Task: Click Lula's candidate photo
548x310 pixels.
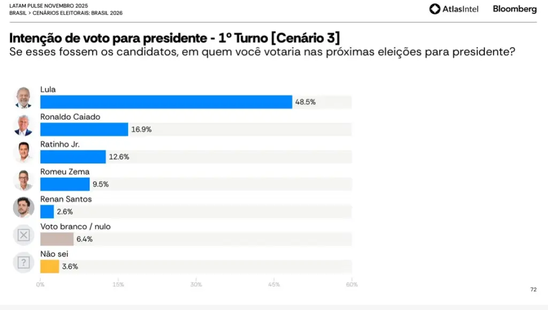Action: [x=24, y=98]
